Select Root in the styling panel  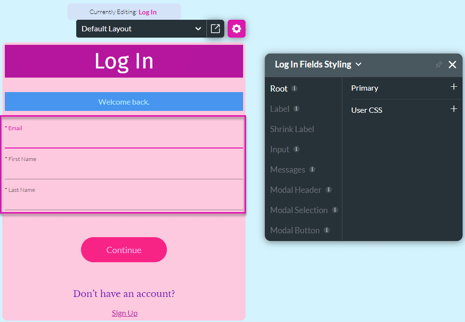pos(280,89)
